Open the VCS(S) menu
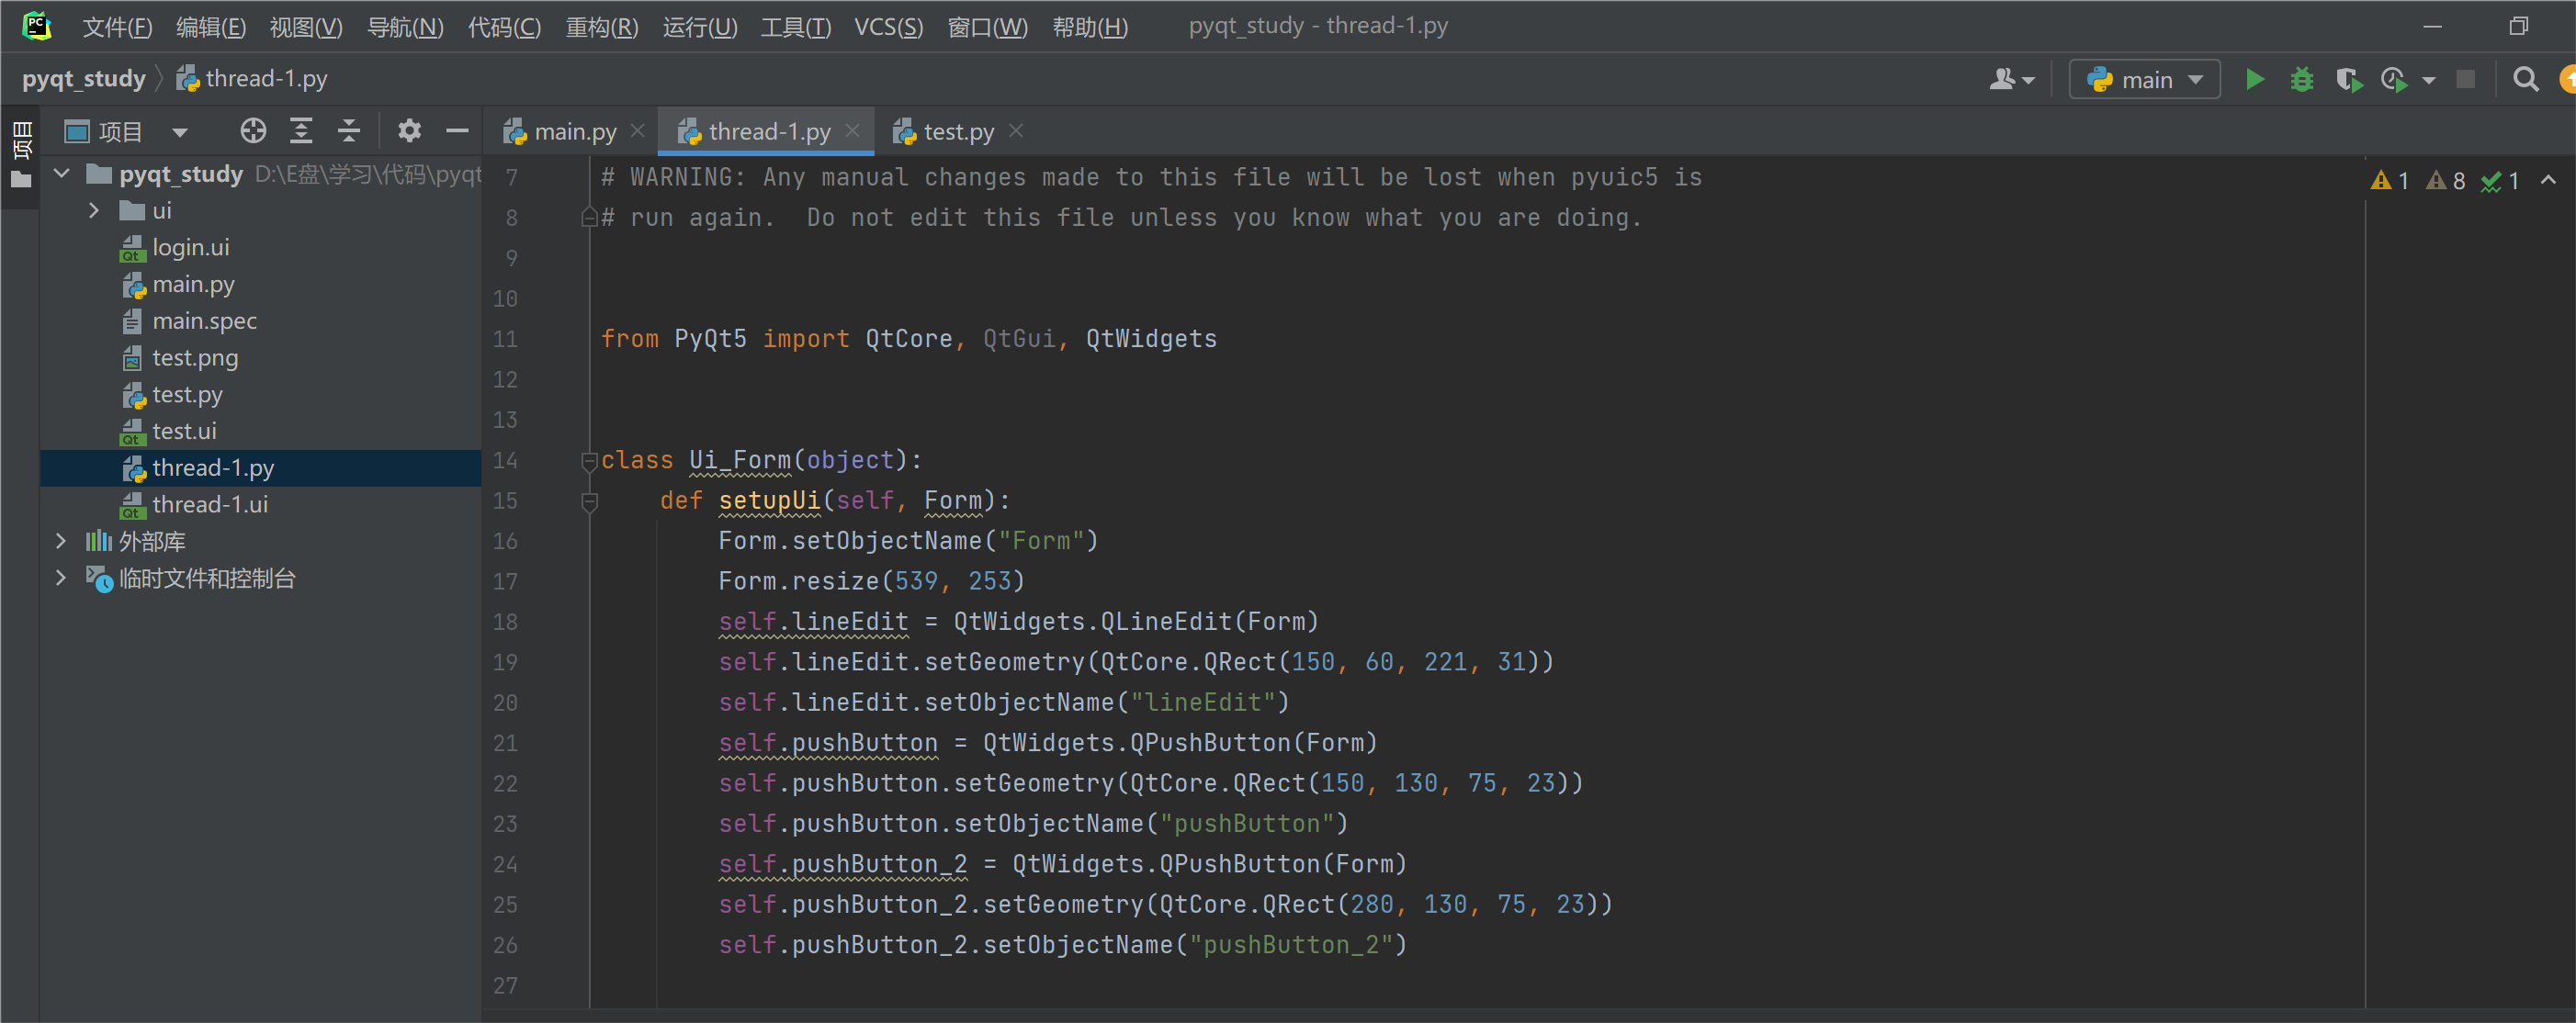Image resolution: width=2576 pixels, height=1023 pixels. coord(888,27)
